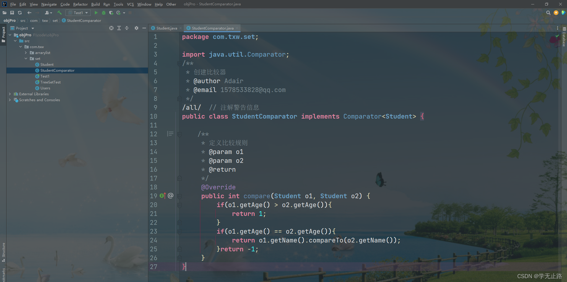Click the search everywhere magnifier icon

tap(548, 13)
